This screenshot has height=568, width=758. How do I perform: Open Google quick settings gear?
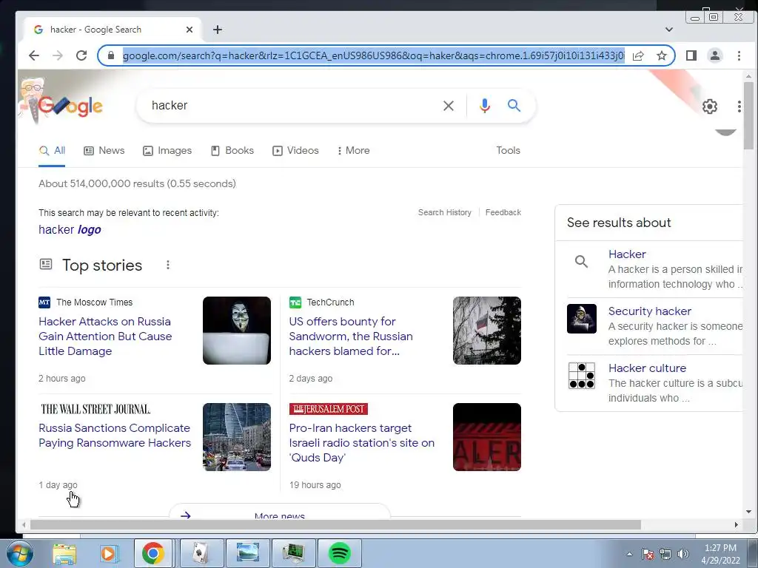pyautogui.click(x=710, y=106)
